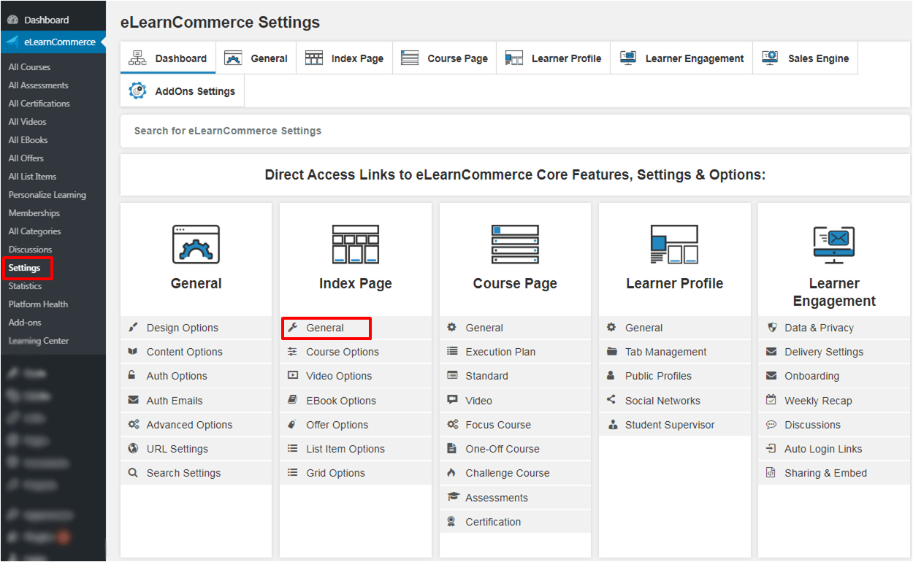Click the Learner Engagement tab monitor icon
913x562 pixels.
(x=627, y=58)
